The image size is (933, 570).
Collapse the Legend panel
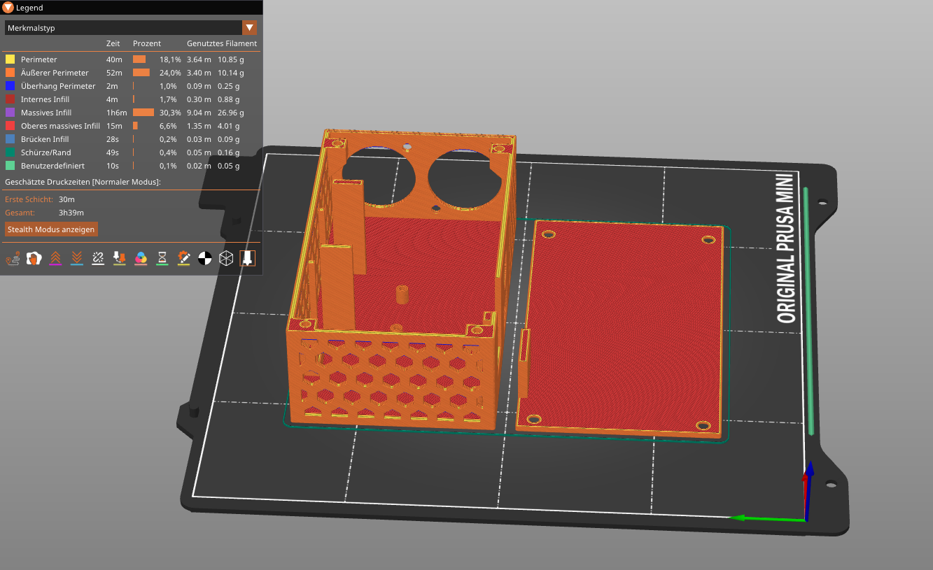[x=7, y=7]
